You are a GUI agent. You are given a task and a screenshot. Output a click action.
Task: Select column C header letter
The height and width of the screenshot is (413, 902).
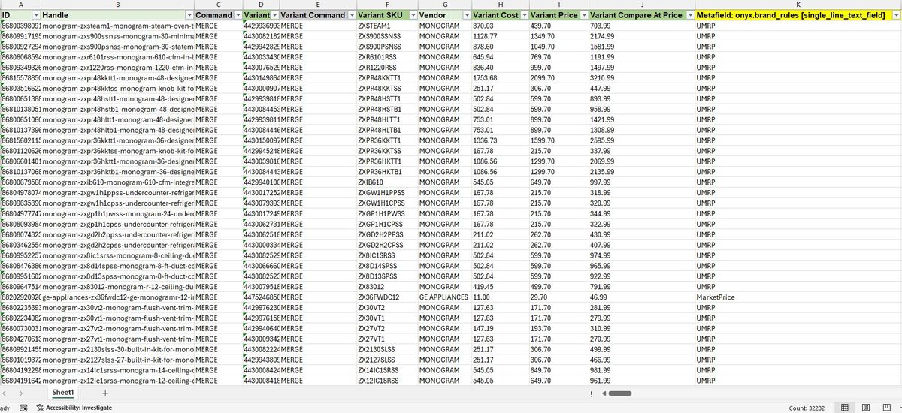coord(218,5)
